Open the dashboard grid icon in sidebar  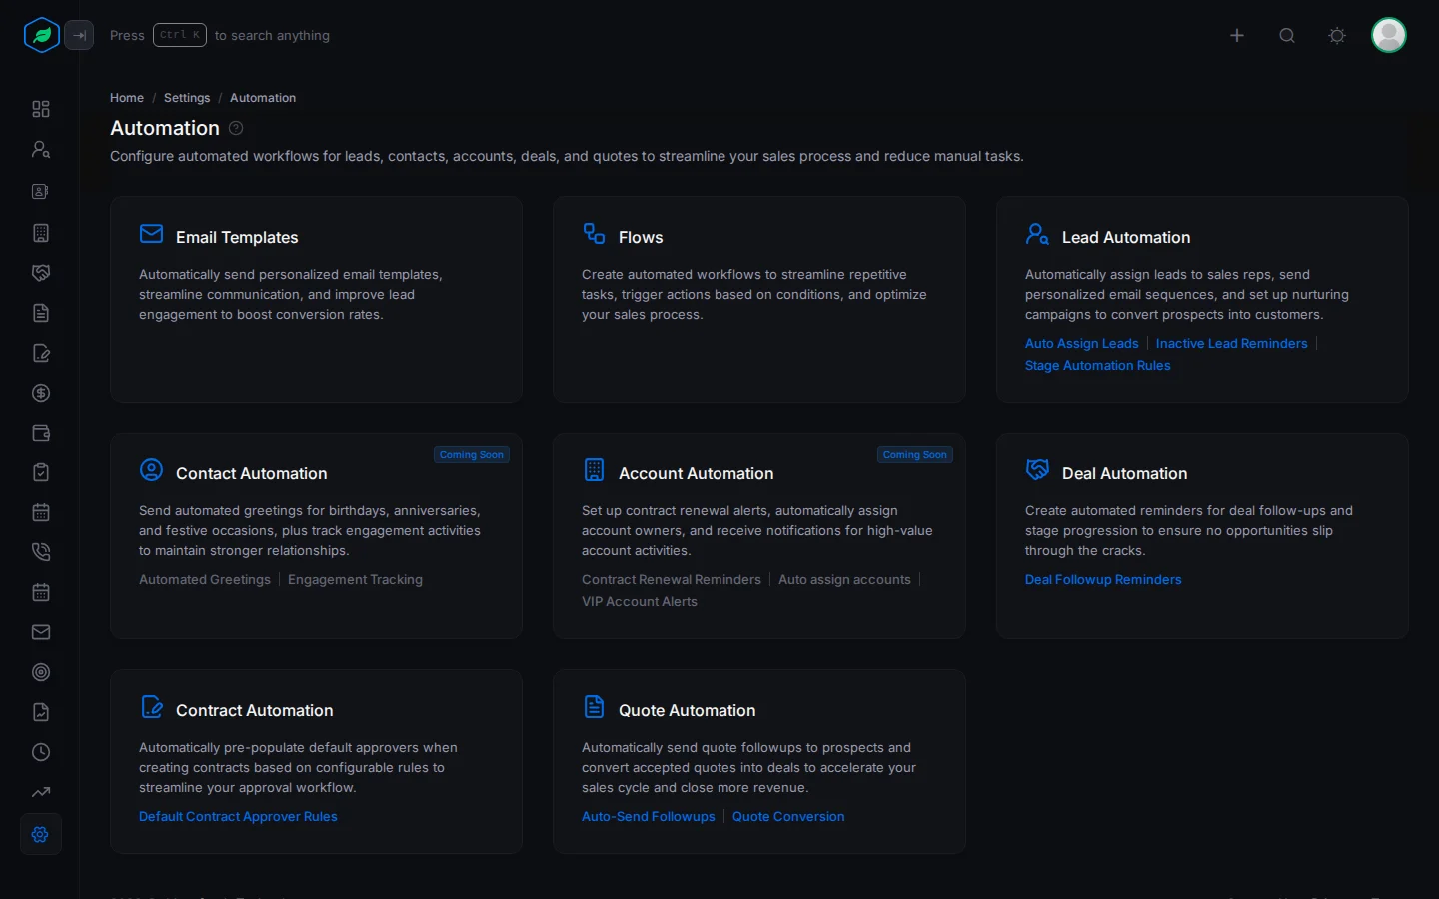[x=41, y=109]
